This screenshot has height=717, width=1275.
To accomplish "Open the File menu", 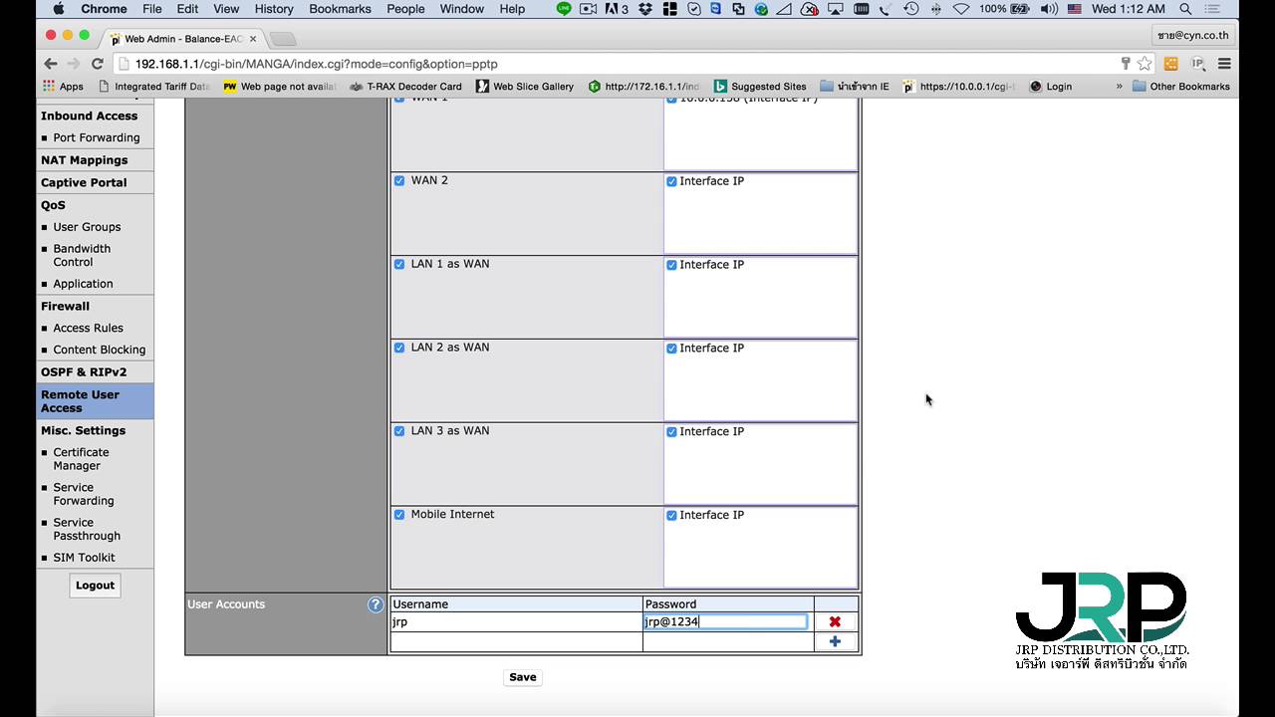I will 152,9.
